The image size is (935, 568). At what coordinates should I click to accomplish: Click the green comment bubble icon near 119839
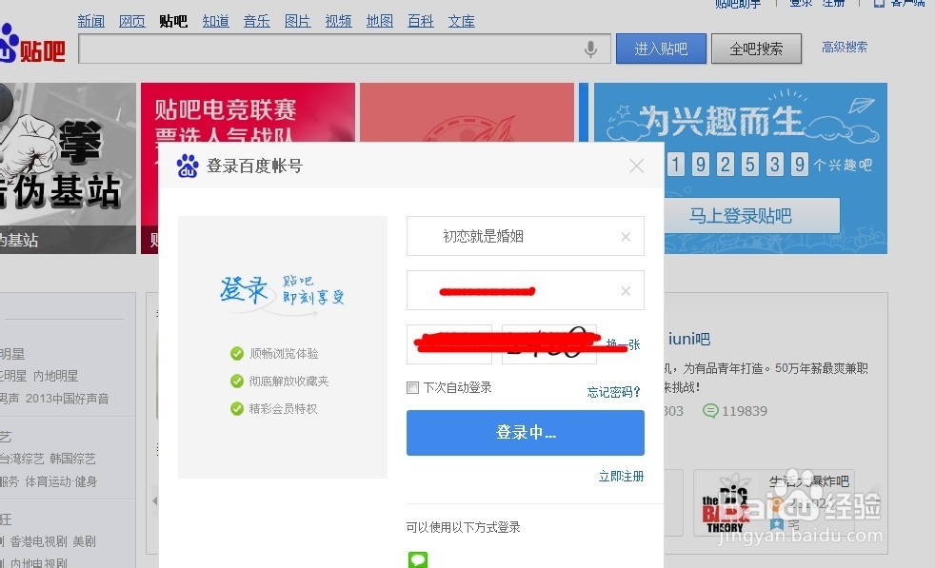point(709,411)
